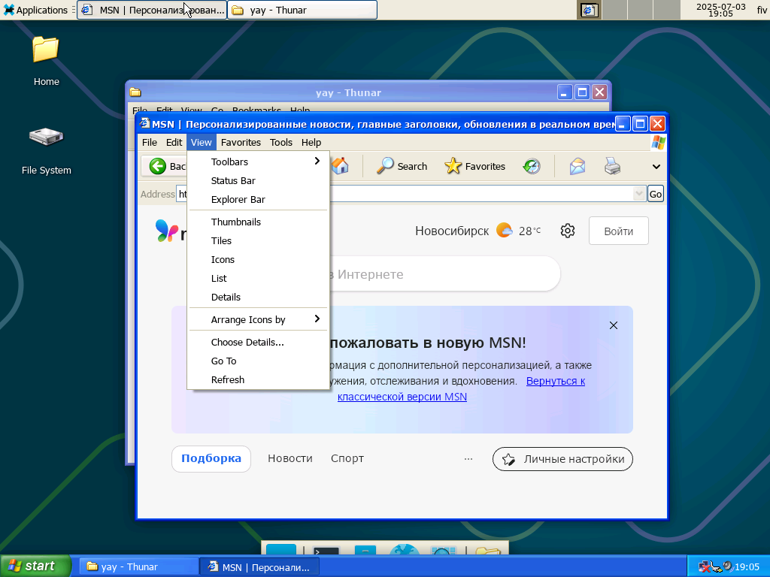Viewport: 770px width, 577px height.
Task: Open the Favorites star toolbar button
Action: [474, 166]
